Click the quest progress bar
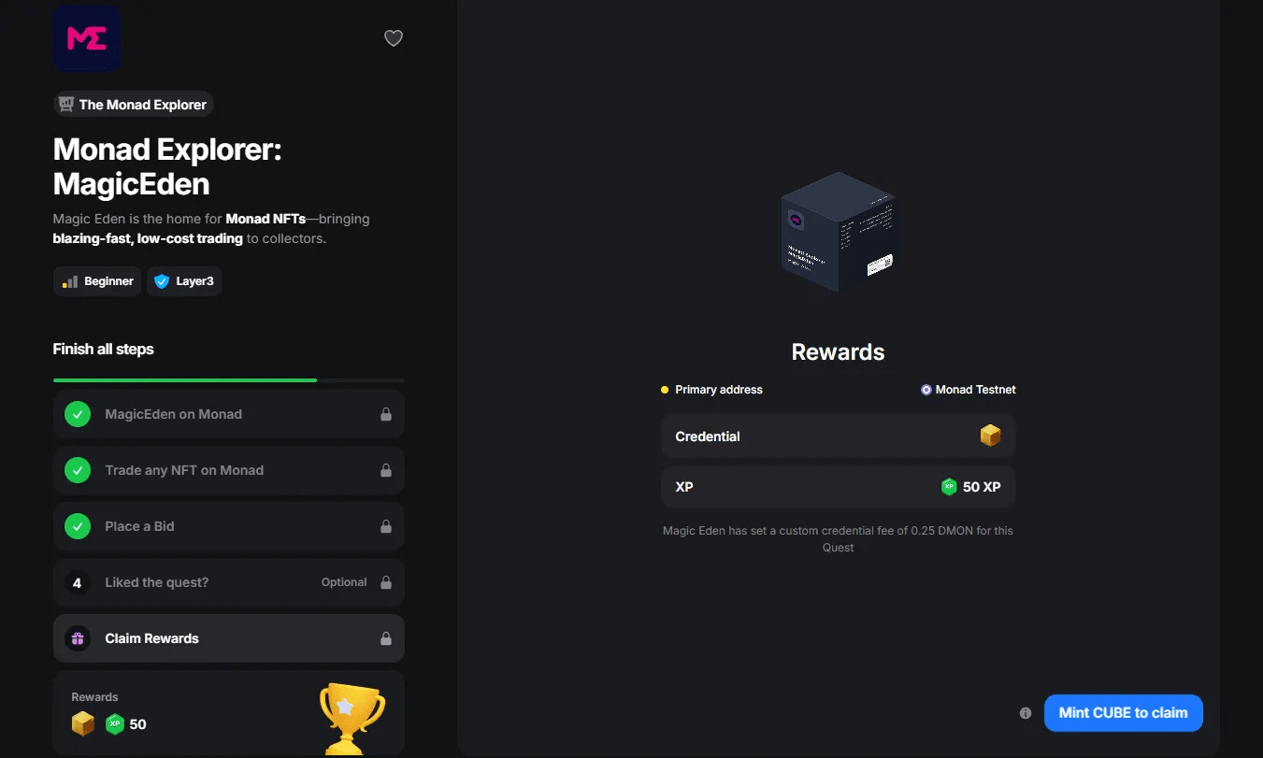Image resolution: width=1263 pixels, height=758 pixels. click(229, 380)
